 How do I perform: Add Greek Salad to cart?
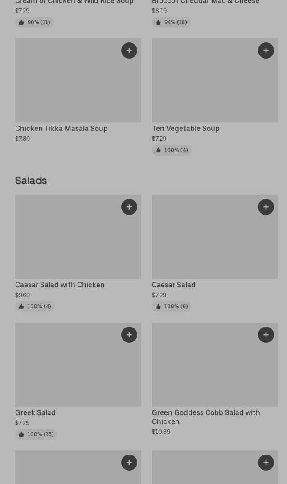pos(129,335)
